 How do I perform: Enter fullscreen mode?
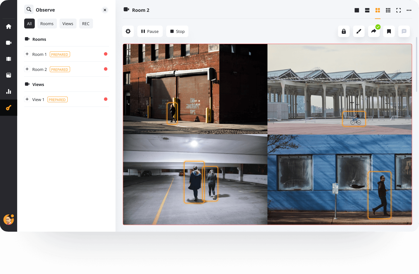click(x=399, y=10)
